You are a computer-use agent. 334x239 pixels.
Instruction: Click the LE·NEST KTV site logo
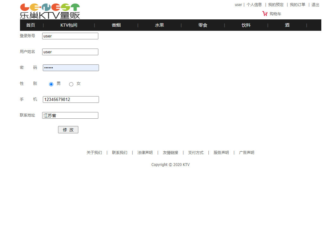[49, 10]
